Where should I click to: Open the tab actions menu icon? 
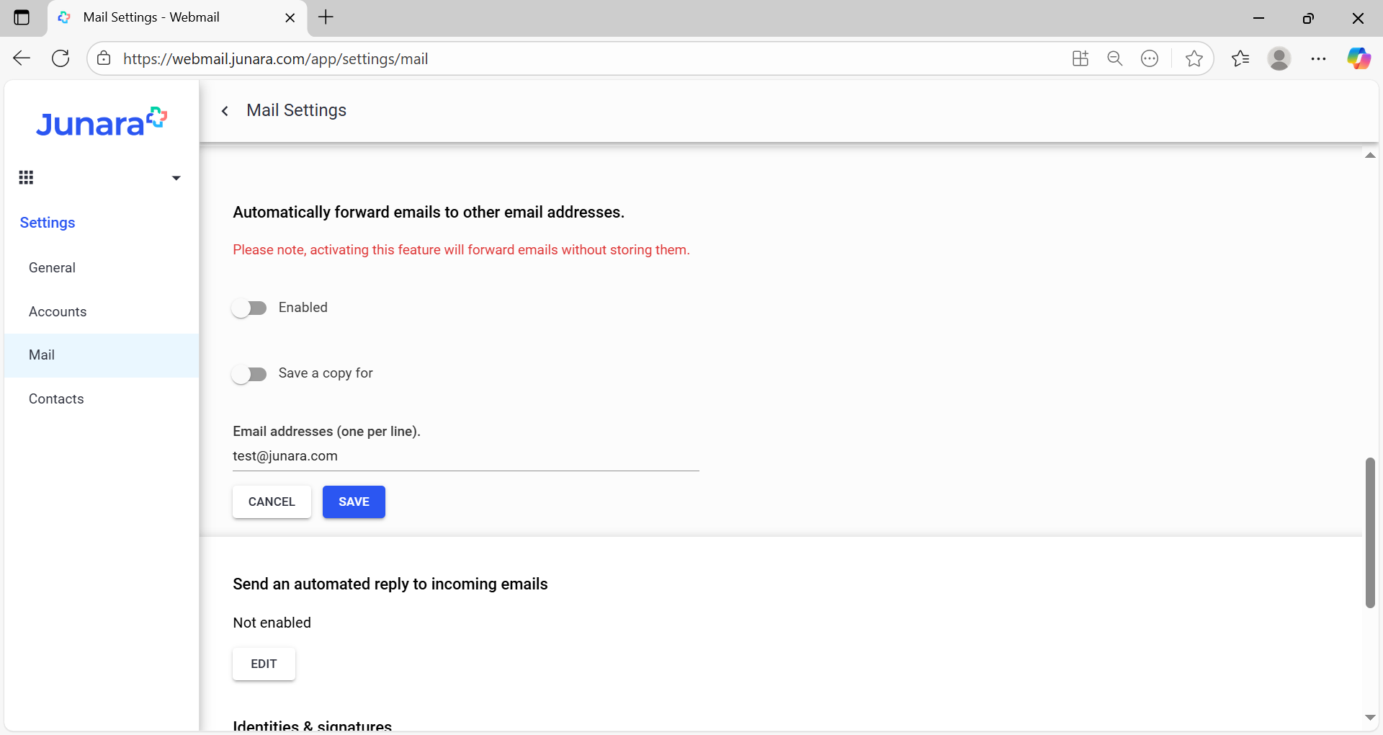pos(22,18)
